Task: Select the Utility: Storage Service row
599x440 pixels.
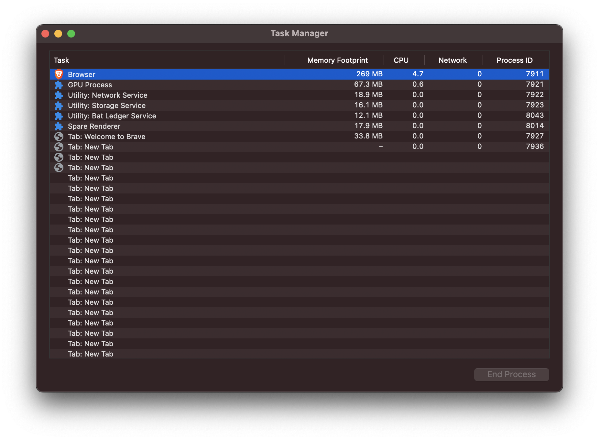Action: [299, 105]
